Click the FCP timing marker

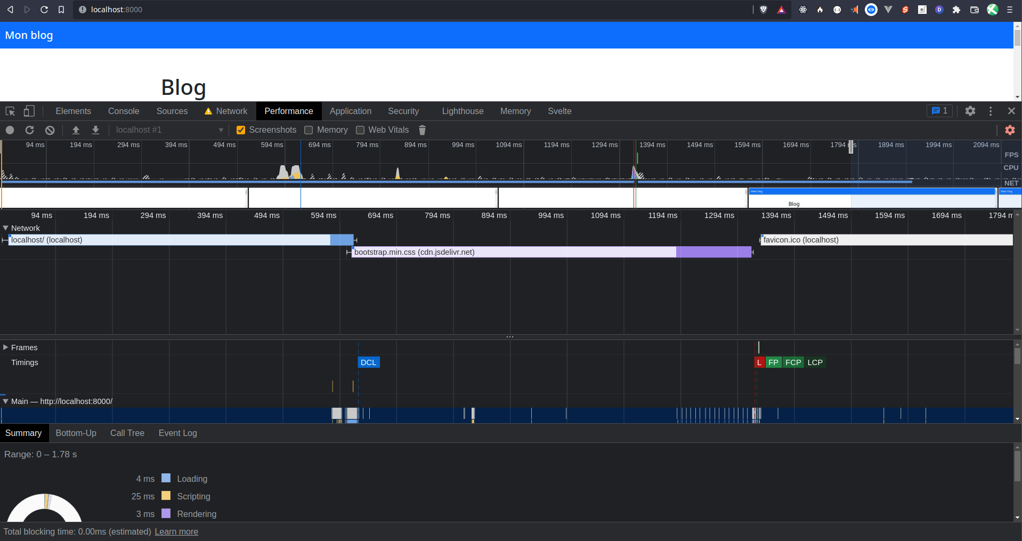pos(793,362)
